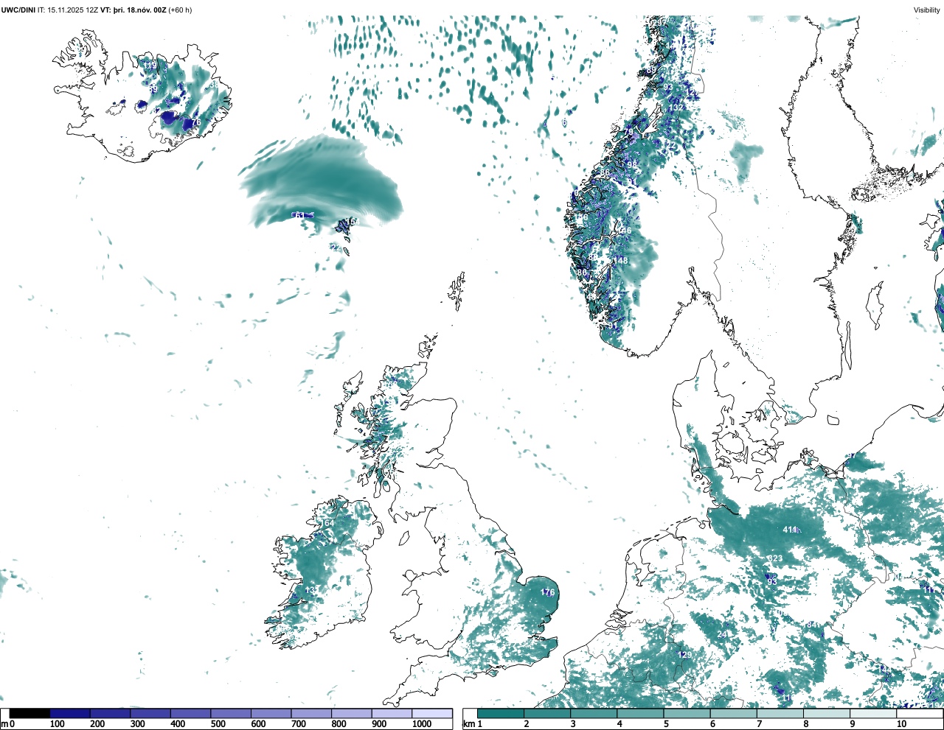Select the init time "15.11.2025 12Z"
Viewport: 944px width, 730px height.
72,10
